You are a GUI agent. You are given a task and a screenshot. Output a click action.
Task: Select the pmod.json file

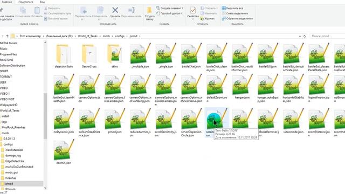[115, 121]
